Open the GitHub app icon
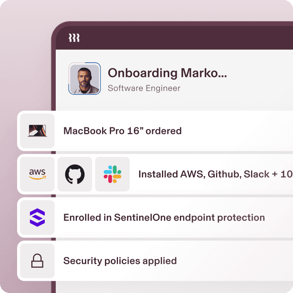 (75, 174)
